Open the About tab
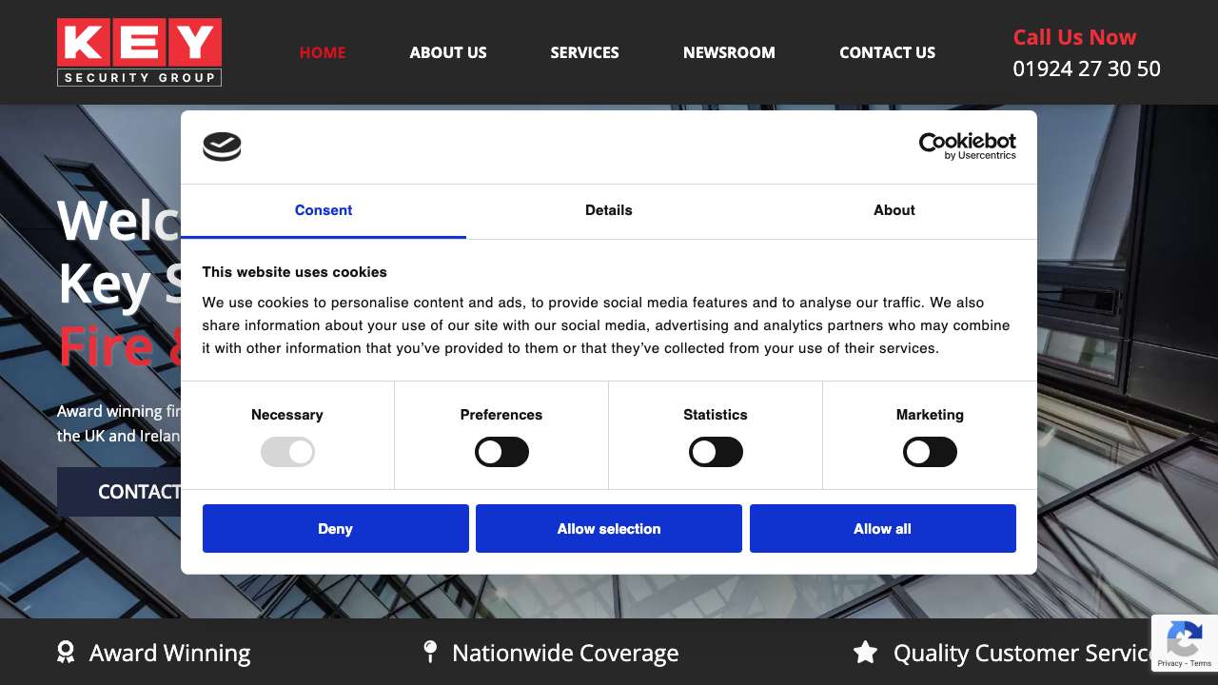The height and width of the screenshot is (685, 1218). click(894, 210)
